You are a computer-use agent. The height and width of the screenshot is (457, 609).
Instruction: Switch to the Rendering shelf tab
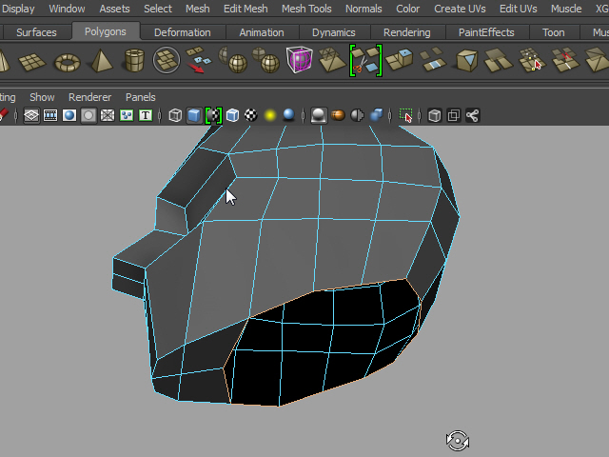[406, 32]
